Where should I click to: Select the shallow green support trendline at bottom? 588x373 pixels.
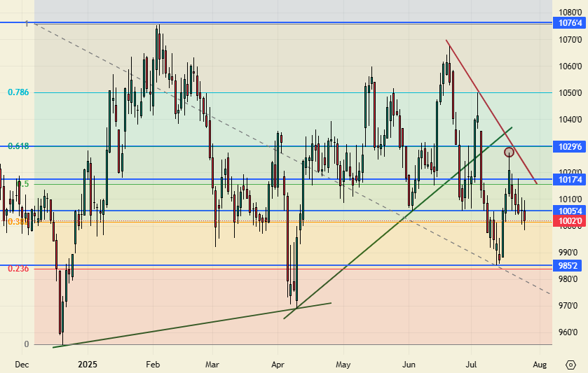coord(175,326)
